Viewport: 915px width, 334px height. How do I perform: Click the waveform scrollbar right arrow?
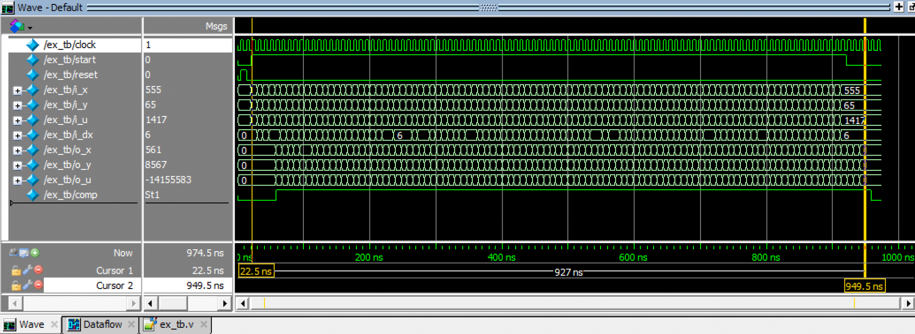[x=908, y=303]
